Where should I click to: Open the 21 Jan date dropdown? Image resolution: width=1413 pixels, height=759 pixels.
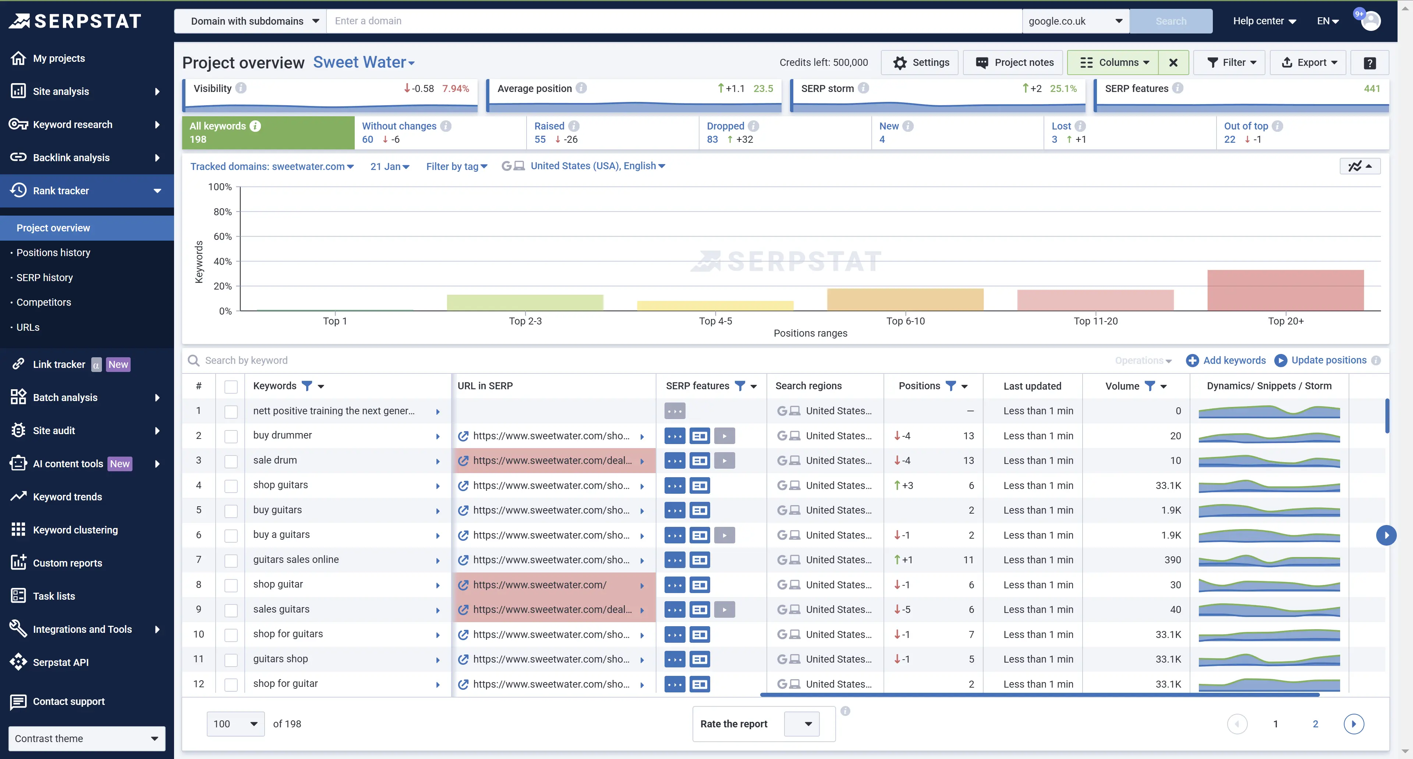389,166
